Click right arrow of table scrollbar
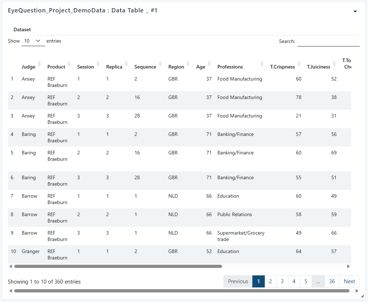The width and height of the screenshot is (368, 302). coord(348,267)
